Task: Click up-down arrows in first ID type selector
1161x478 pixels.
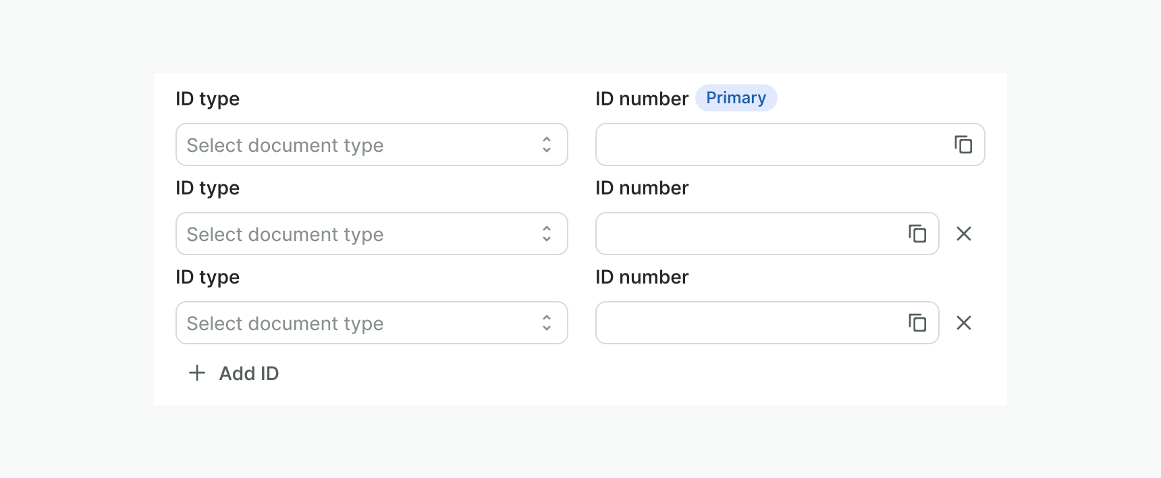Action: [547, 144]
